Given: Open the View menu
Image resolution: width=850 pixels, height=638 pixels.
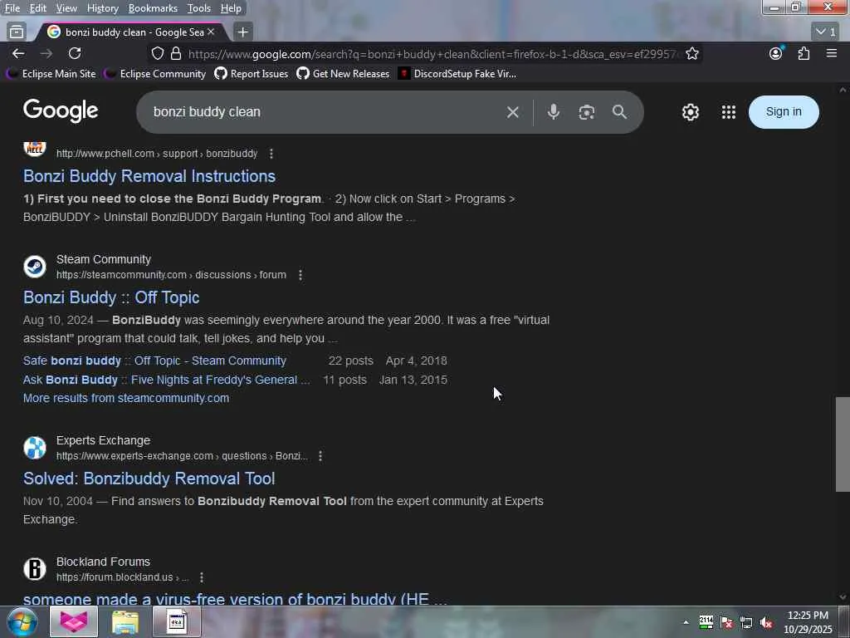Looking at the screenshot, I should (x=66, y=8).
